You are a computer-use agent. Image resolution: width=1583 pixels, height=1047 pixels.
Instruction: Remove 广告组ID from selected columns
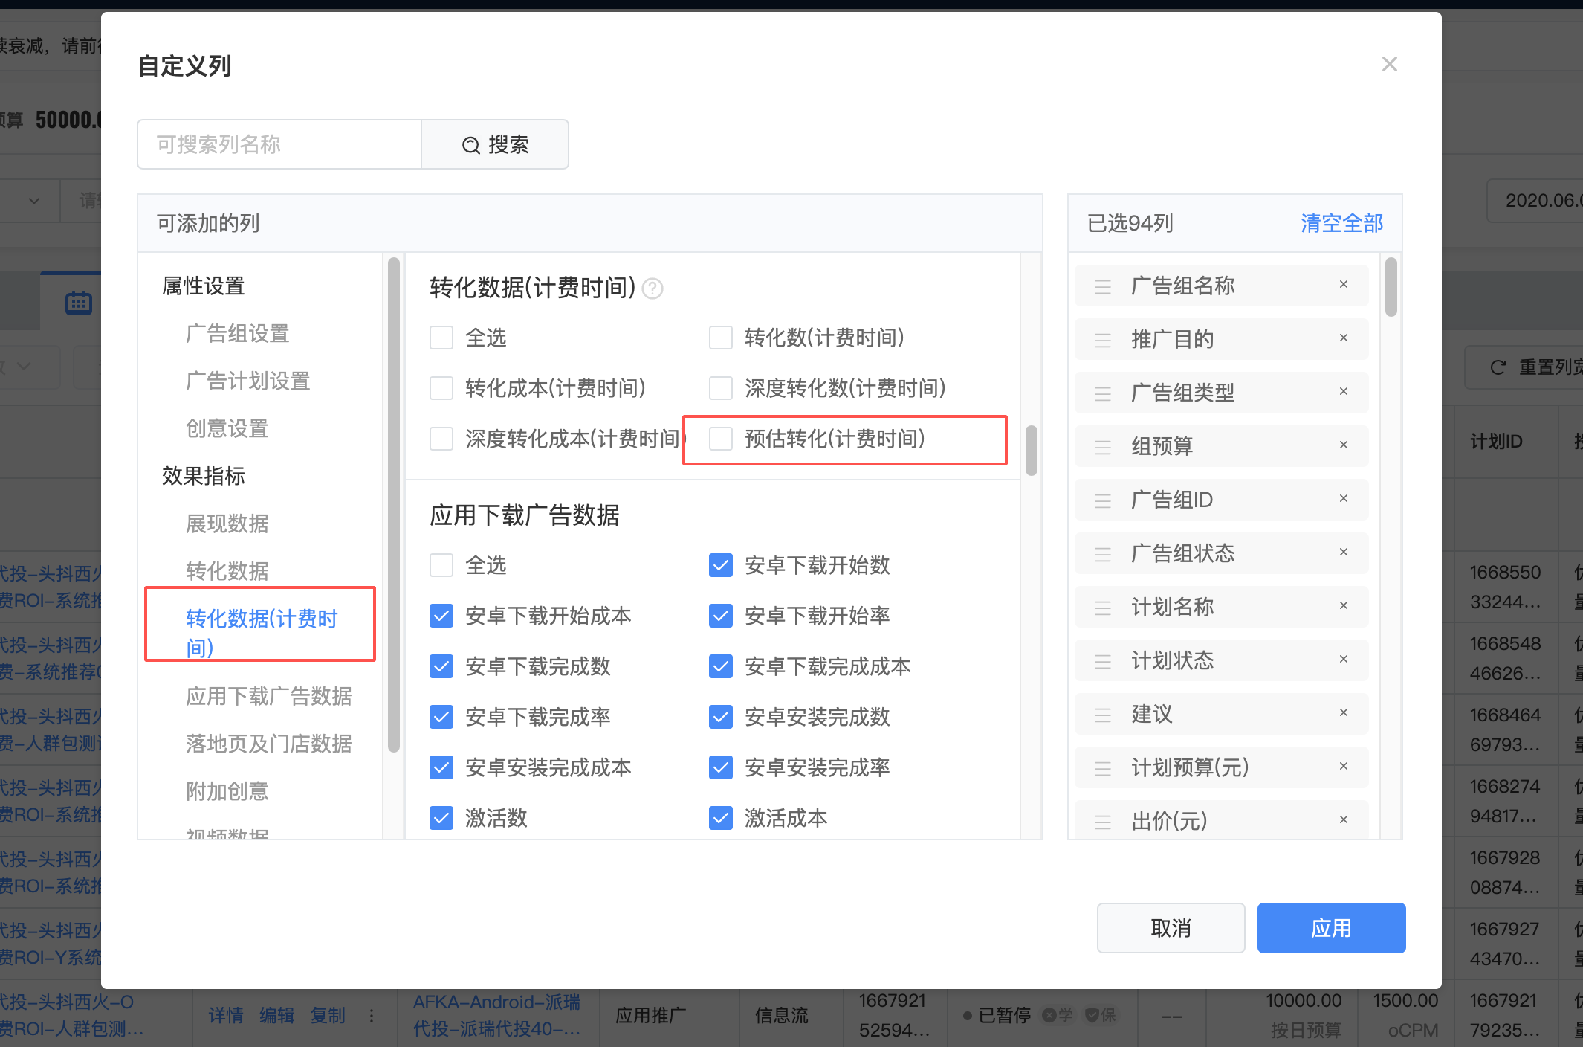(1344, 499)
